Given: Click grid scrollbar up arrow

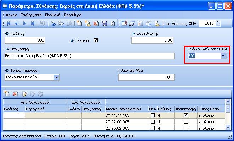Looking at the screenshot, I should [x=228, y=102].
